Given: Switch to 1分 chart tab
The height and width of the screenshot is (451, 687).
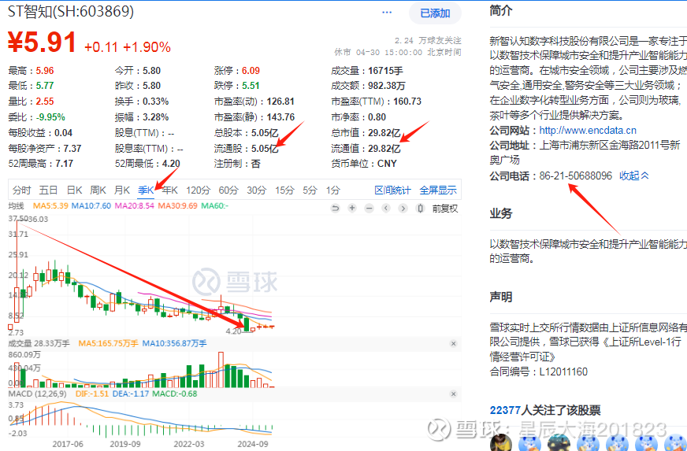Looking at the screenshot, I should pyautogui.click(x=333, y=190).
